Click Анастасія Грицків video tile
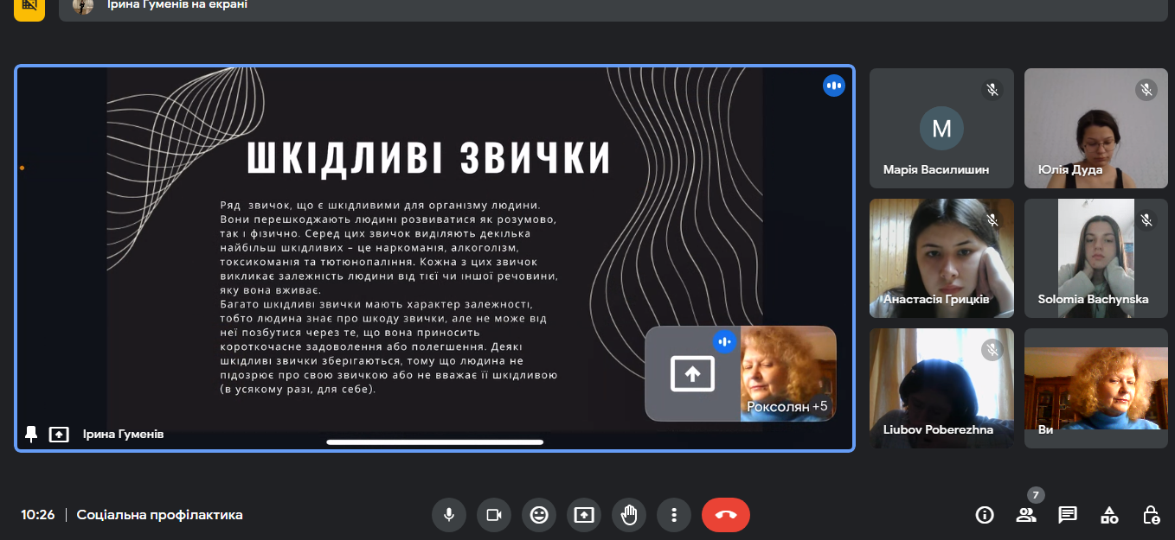Viewport: 1175px width, 540px height. point(941,258)
